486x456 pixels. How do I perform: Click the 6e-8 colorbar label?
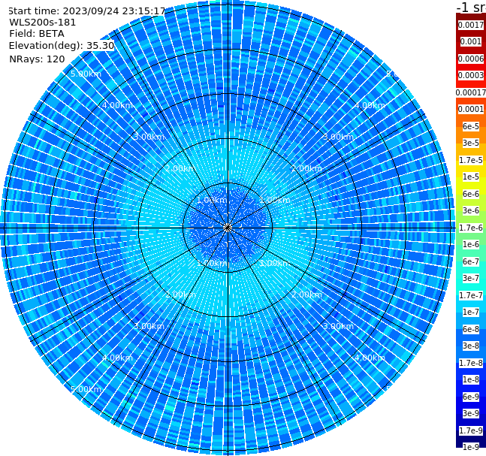click(471, 329)
